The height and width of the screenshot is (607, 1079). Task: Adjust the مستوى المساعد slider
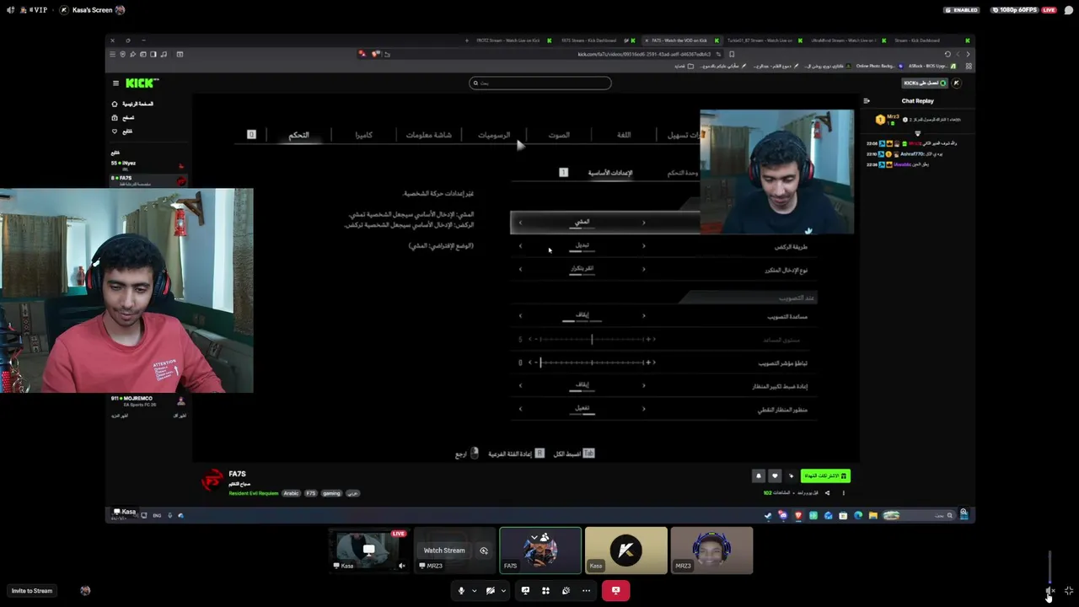[592, 339]
